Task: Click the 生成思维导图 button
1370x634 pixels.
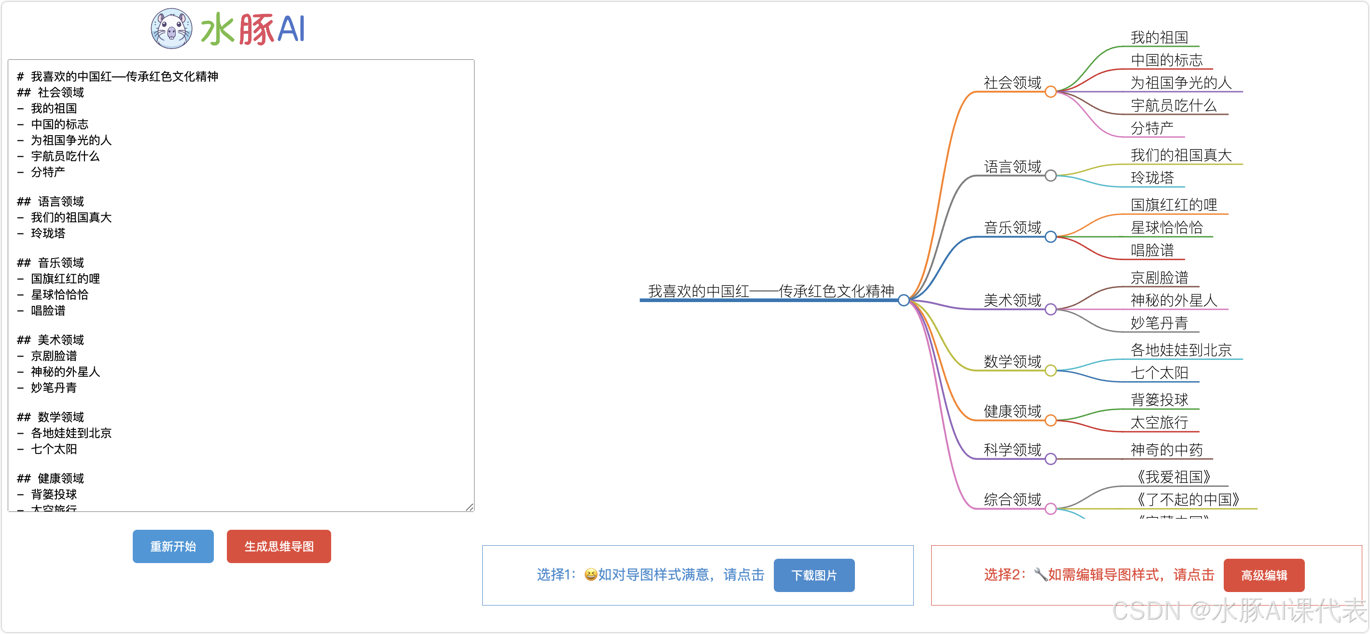Action: click(279, 546)
